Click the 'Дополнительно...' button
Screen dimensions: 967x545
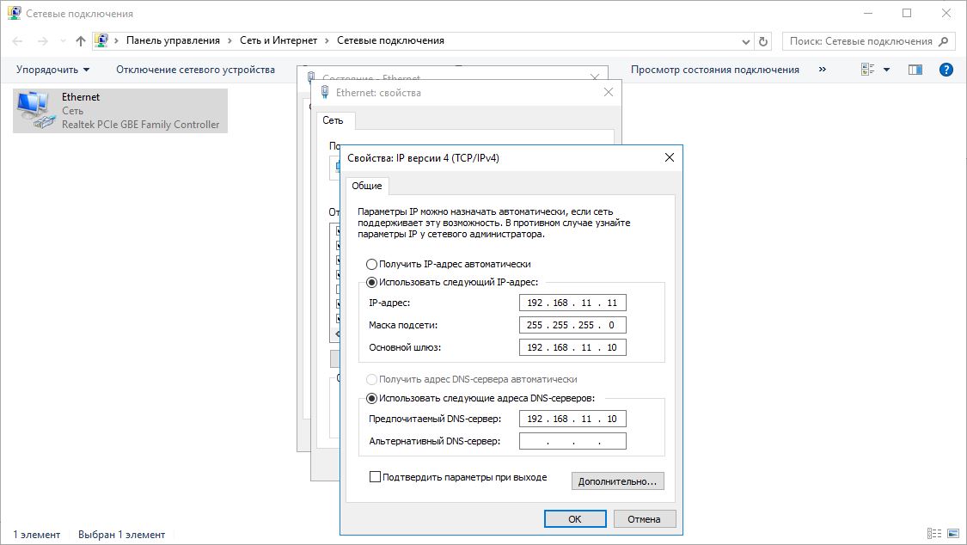[x=617, y=481]
